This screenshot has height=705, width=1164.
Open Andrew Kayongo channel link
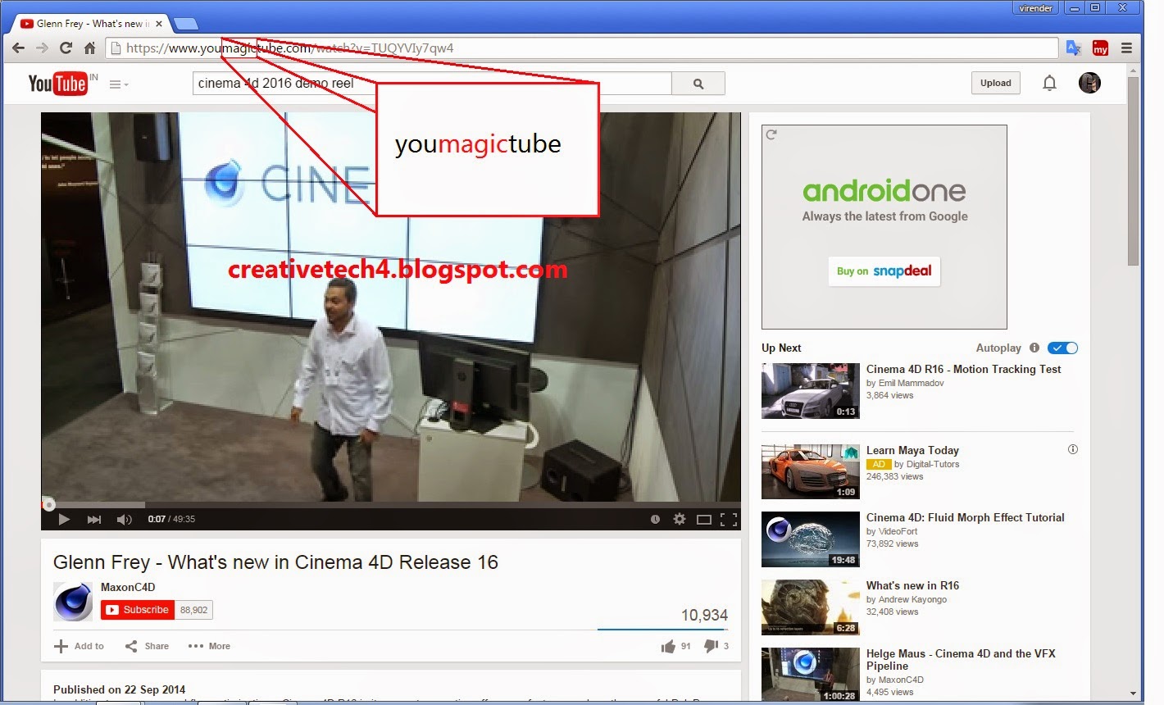click(912, 599)
